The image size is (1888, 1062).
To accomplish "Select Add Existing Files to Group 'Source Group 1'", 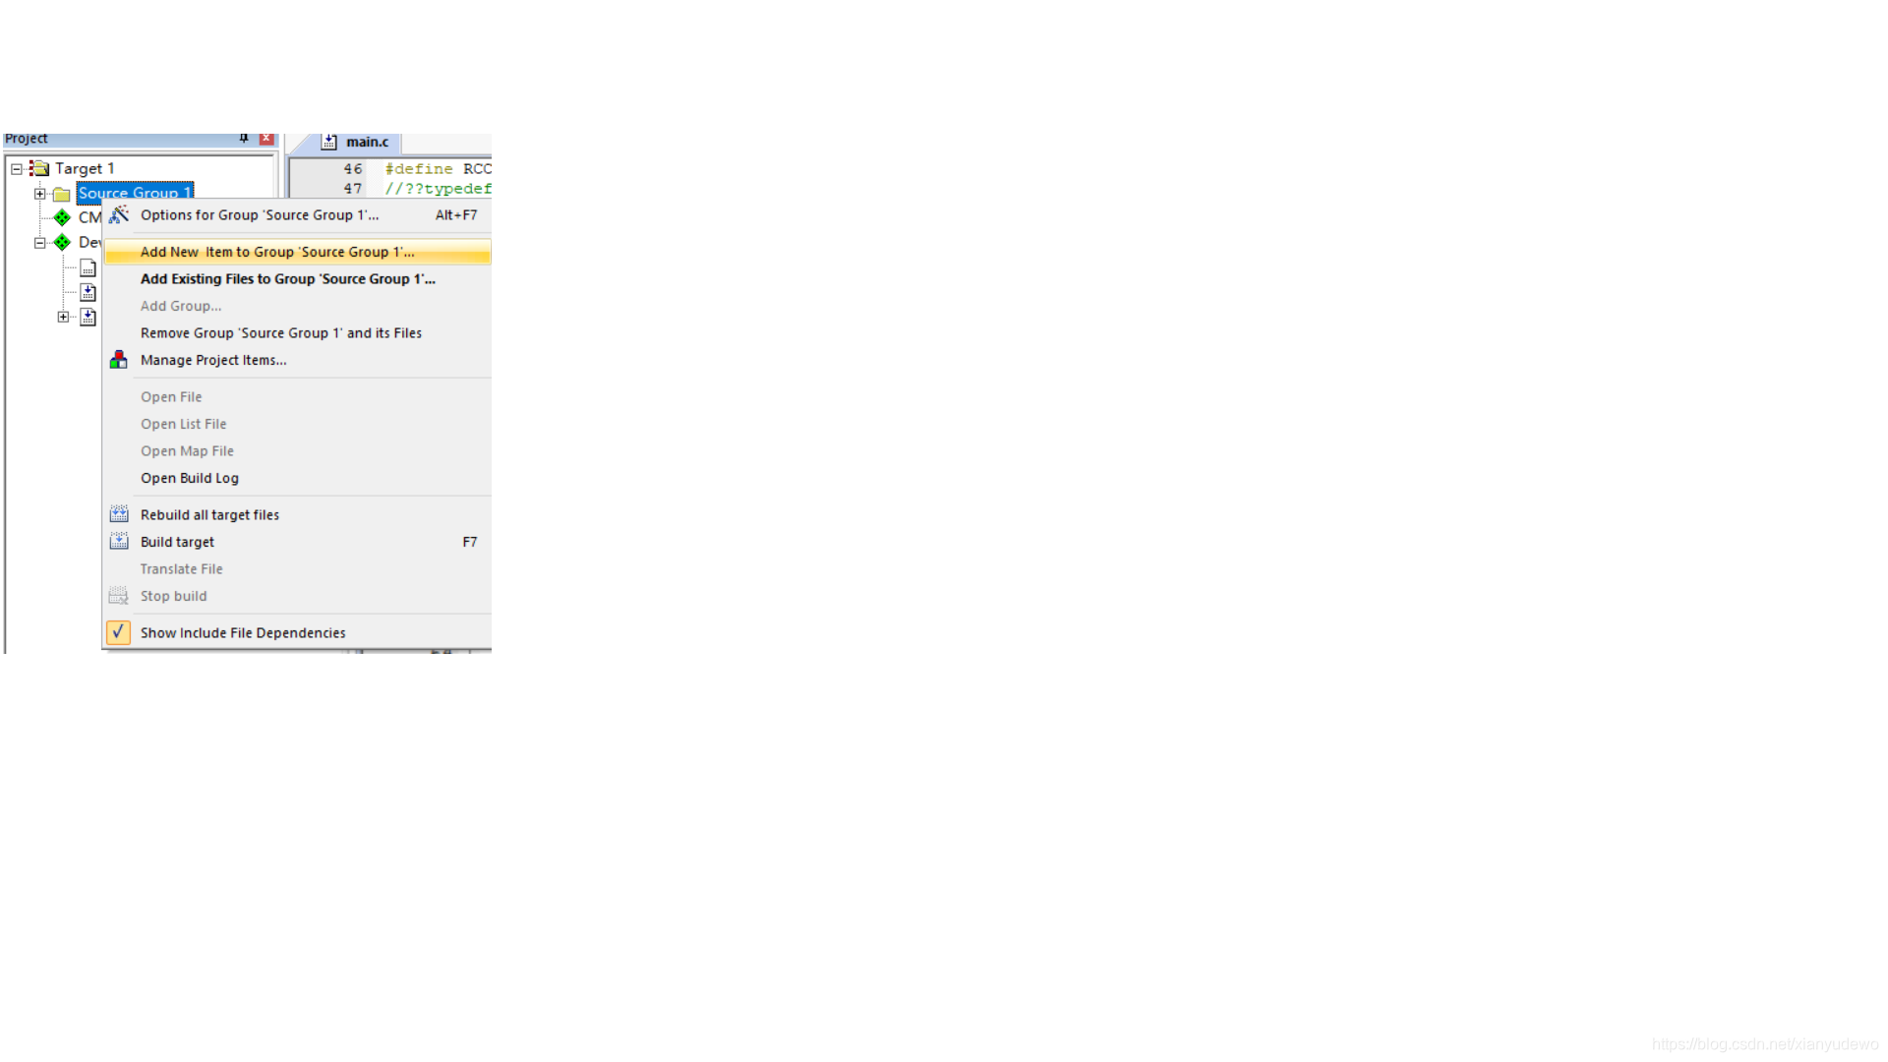I will [x=286, y=279].
